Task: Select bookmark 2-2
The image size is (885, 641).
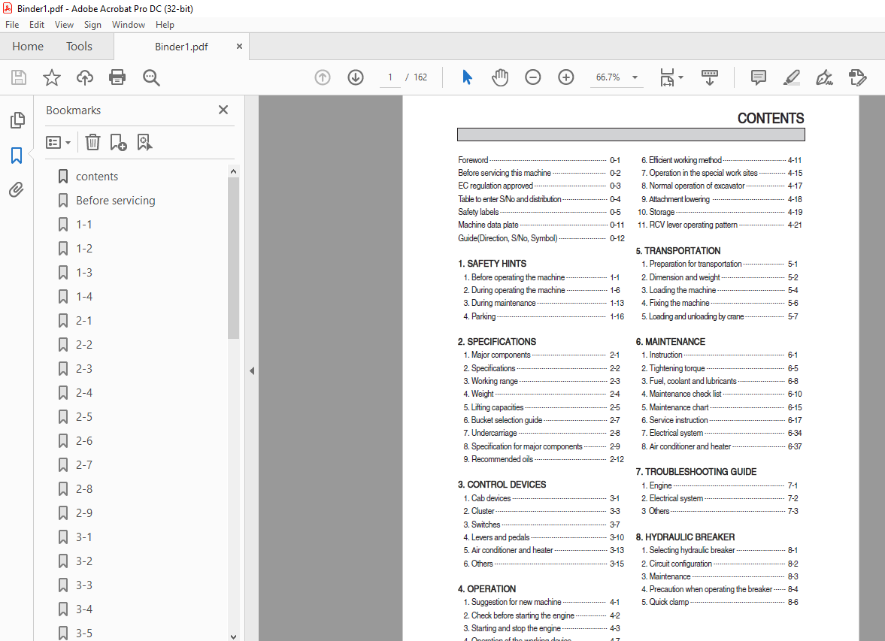Action: click(84, 345)
